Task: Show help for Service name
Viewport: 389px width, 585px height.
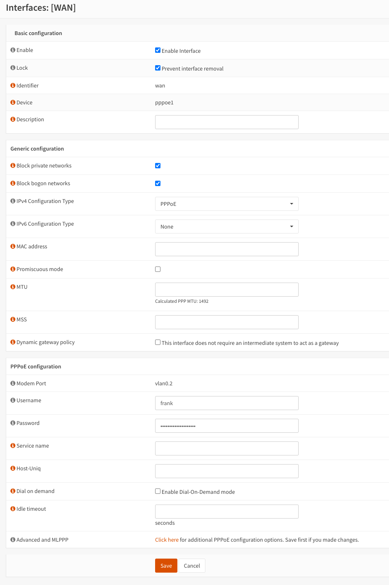Action: [13, 446]
